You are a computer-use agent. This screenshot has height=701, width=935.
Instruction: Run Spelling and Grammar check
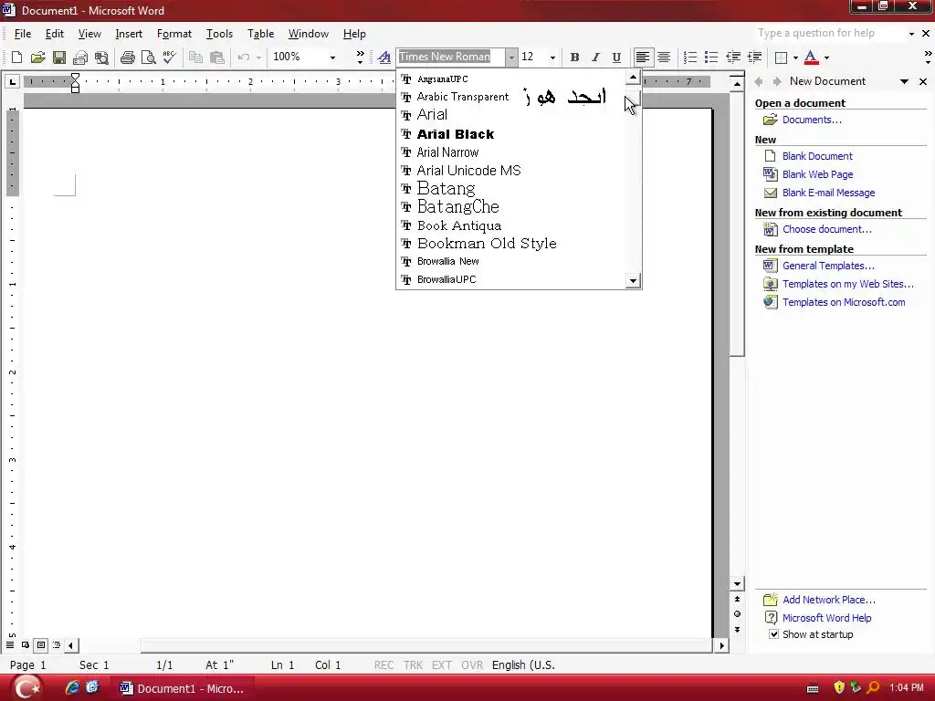pos(169,58)
